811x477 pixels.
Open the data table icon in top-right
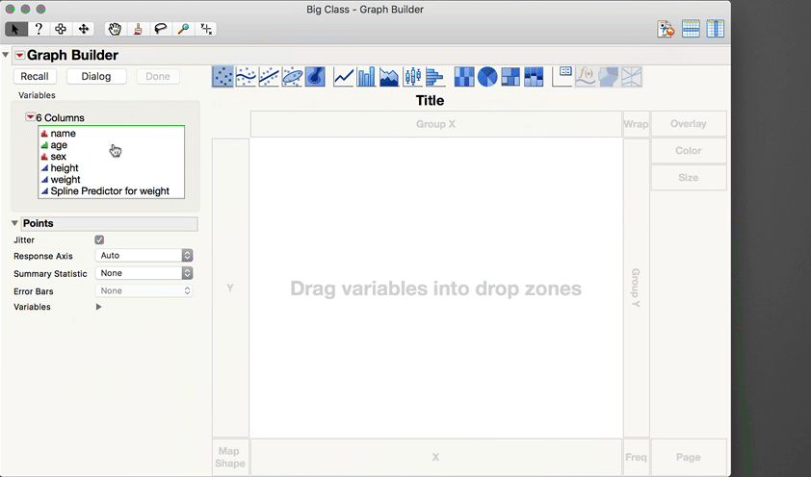[691, 29]
